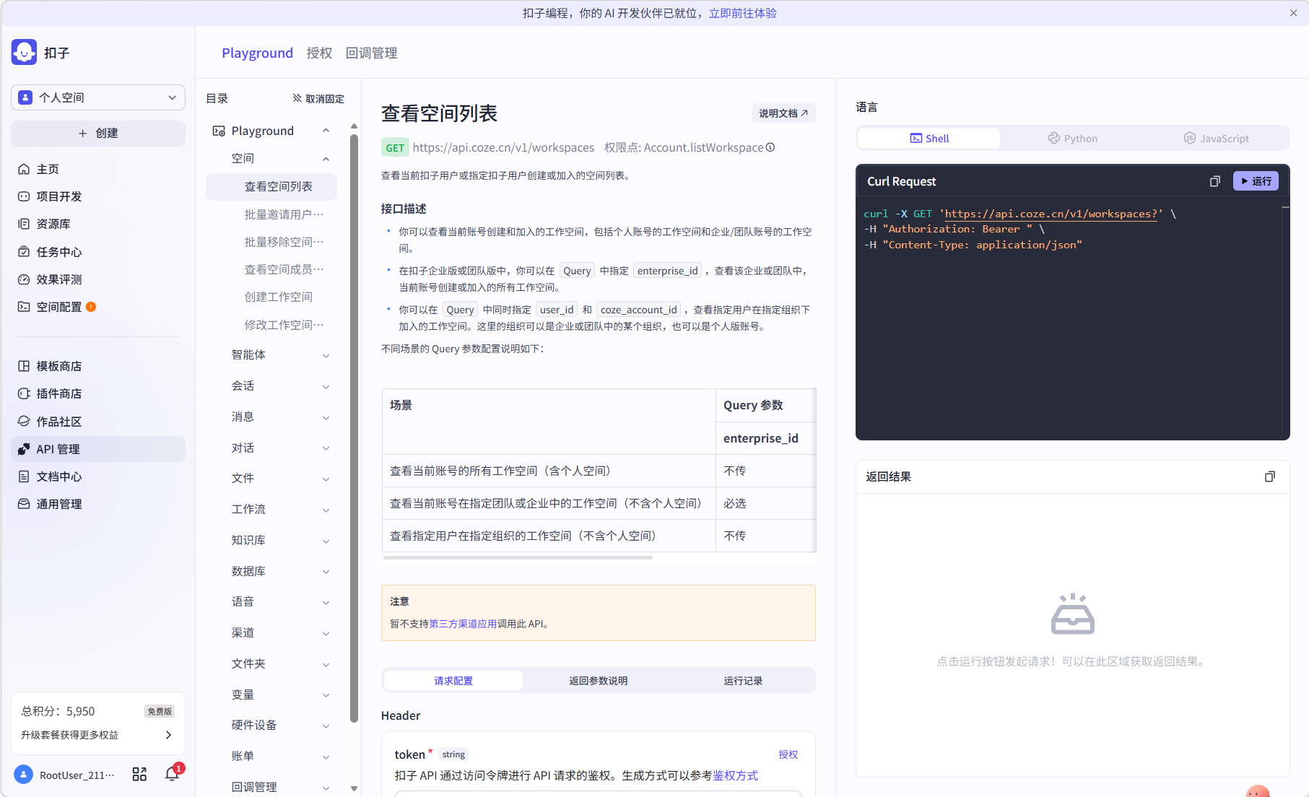The width and height of the screenshot is (1309, 797).
Task: Select the Shell language tab
Action: pyautogui.click(x=929, y=139)
